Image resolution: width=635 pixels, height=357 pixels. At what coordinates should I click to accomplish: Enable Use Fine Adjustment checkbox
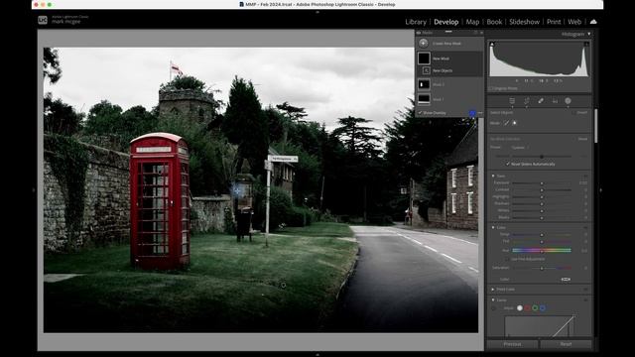click(508, 259)
